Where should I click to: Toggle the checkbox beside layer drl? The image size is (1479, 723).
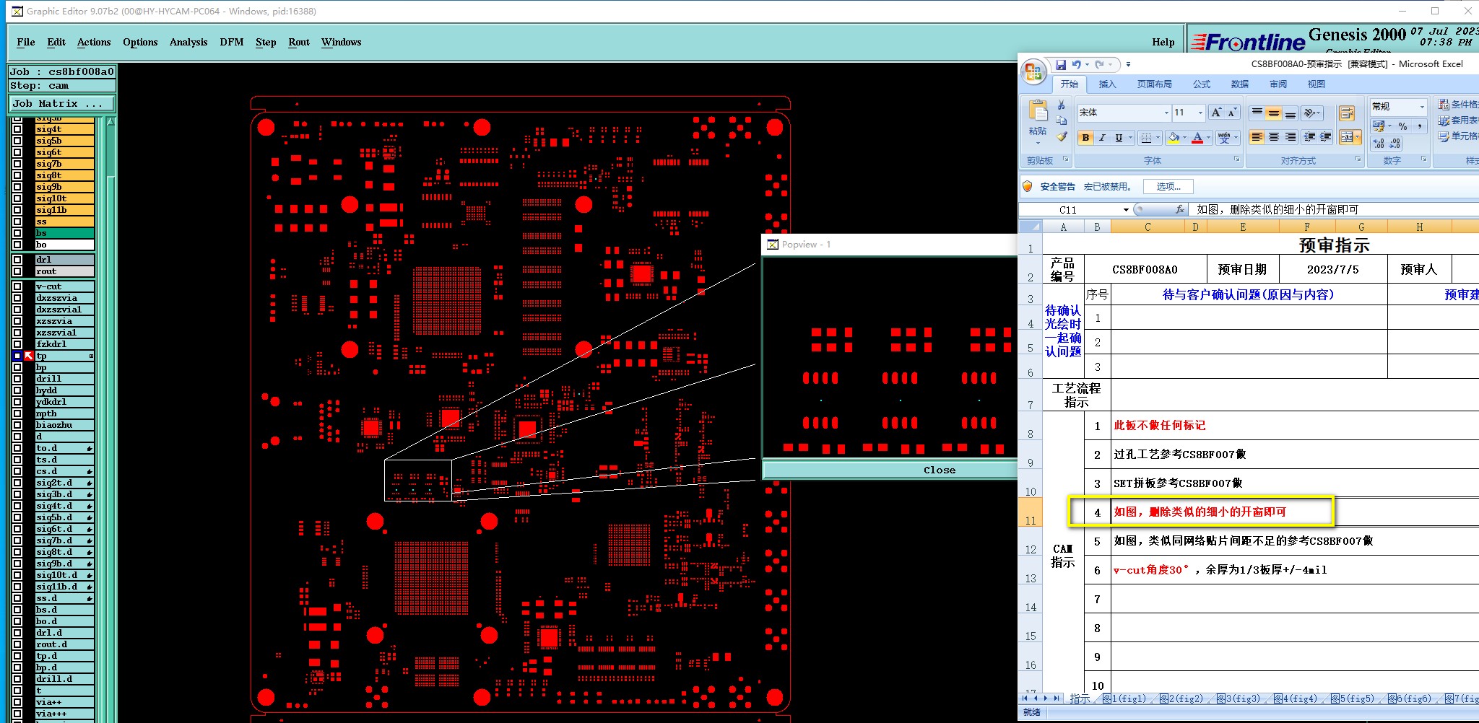[17, 260]
